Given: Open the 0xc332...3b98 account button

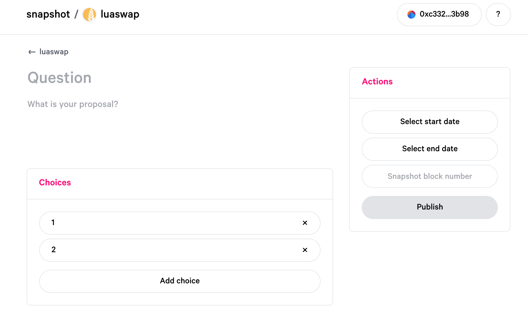Looking at the screenshot, I should click(439, 15).
